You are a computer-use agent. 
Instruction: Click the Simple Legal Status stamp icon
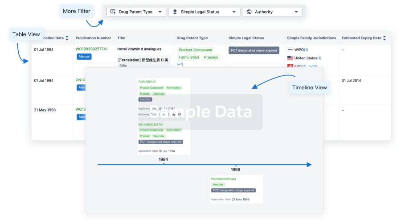pos(175,12)
